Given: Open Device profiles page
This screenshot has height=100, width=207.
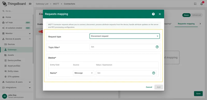Looking at the screenshot, I should coord(17,60).
